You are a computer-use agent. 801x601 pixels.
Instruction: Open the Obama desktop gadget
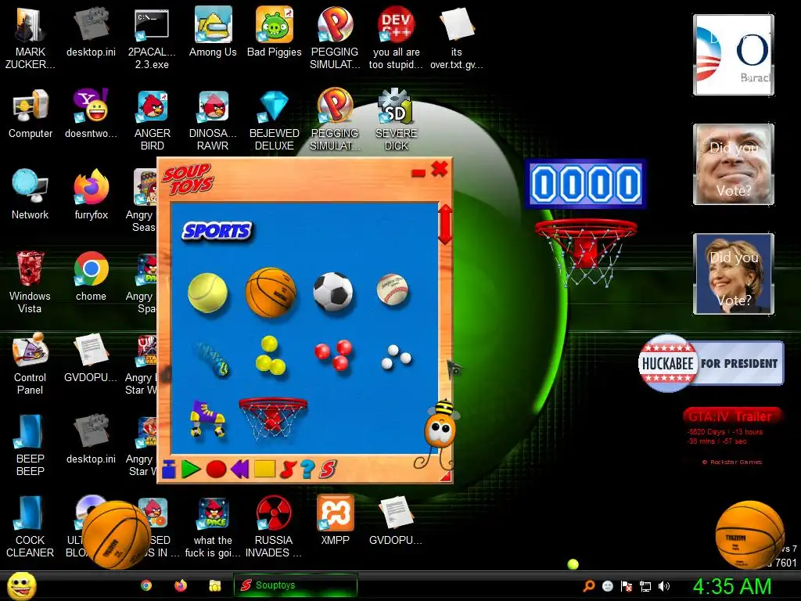click(x=734, y=55)
